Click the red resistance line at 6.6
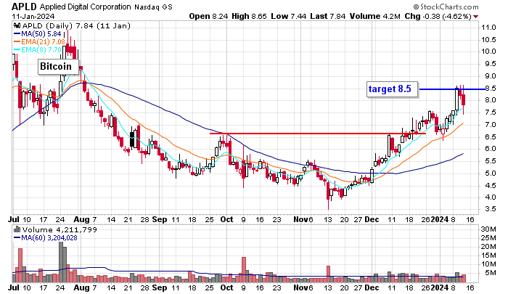The height and width of the screenshot is (294, 508). [x=318, y=134]
